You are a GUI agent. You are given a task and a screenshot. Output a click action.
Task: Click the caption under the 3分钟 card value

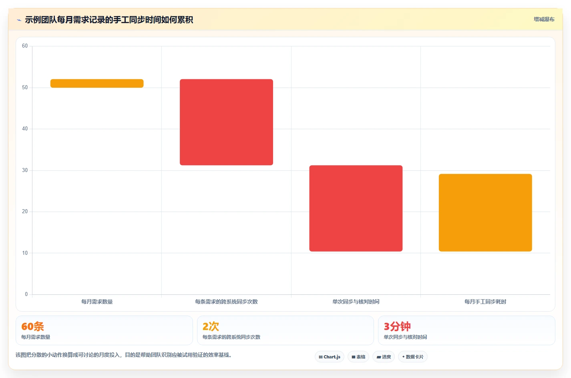(x=405, y=337)
